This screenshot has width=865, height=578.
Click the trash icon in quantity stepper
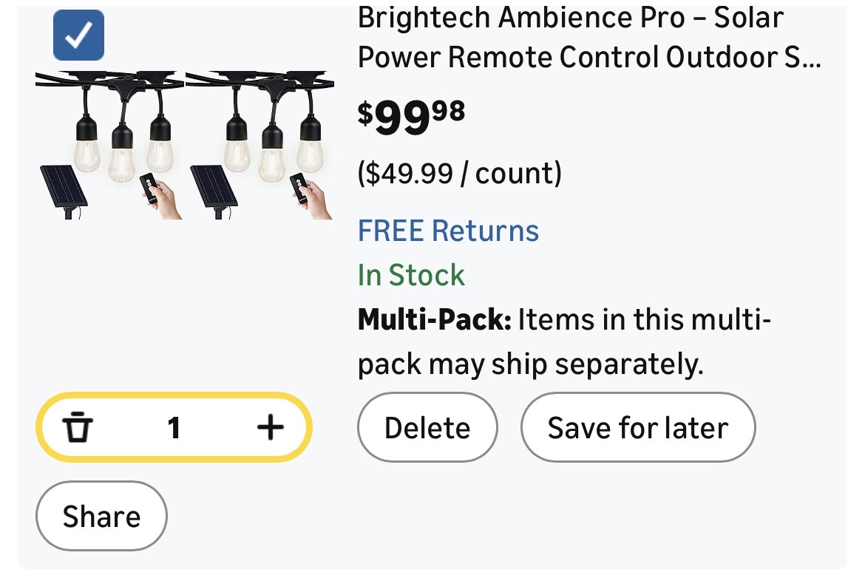pyautogui.click(x=77, y=427)
